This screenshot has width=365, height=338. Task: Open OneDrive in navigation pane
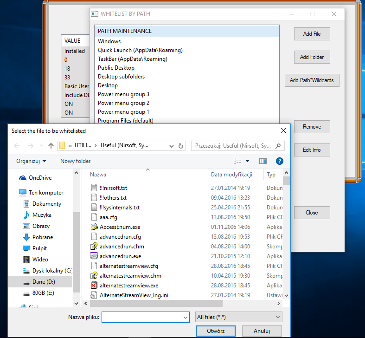click(40, 178)
